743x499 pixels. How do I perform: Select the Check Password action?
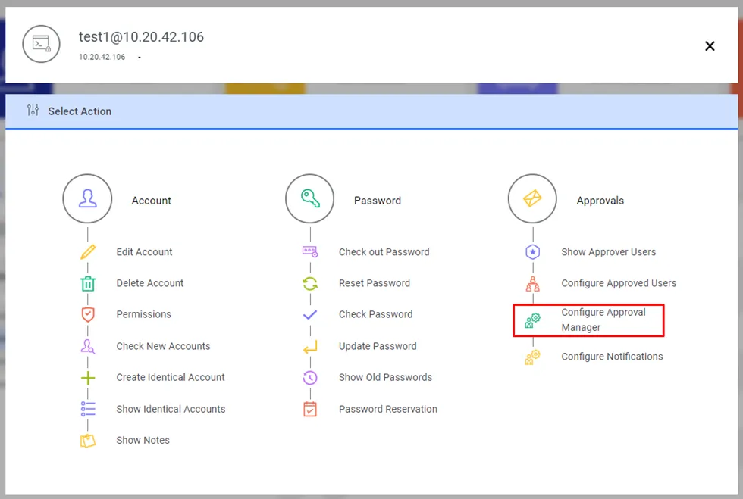point(375,314)
